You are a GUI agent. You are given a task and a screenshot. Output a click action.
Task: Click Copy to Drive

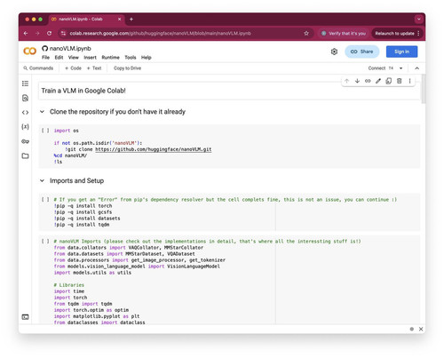click(x=127, y=68)
